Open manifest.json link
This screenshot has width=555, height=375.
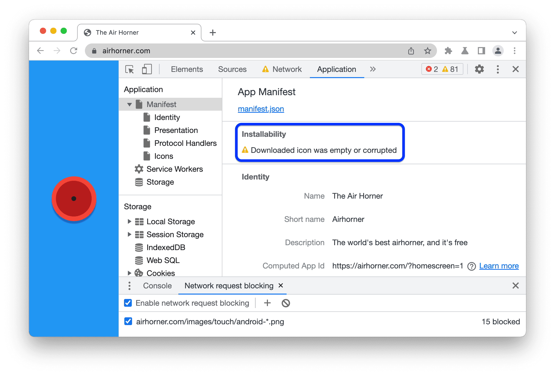tap(261, 109)
